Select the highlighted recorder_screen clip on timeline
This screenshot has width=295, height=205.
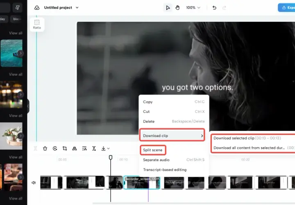coord(142,182)
